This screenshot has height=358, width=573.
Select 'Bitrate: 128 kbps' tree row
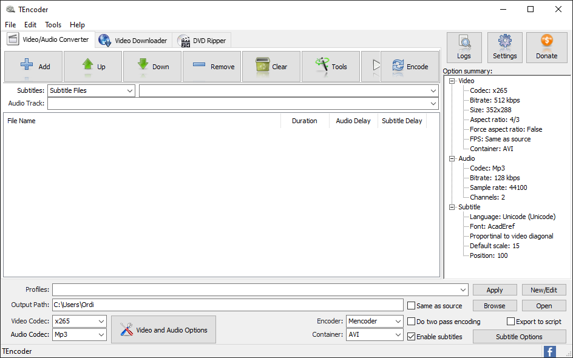pyautogui.click(x=495, y=178)
